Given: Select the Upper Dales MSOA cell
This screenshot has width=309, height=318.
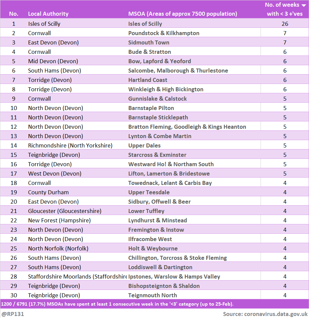Looking at the screenshot, I should (x=144, y=145).
